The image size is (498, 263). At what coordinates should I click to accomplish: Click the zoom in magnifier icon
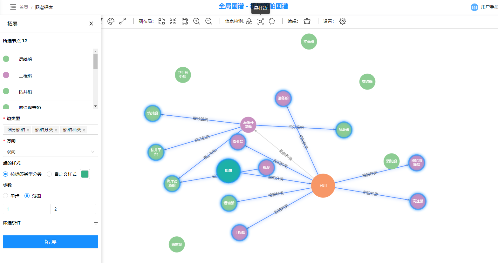pyautogui.click(x=197, y=21)
